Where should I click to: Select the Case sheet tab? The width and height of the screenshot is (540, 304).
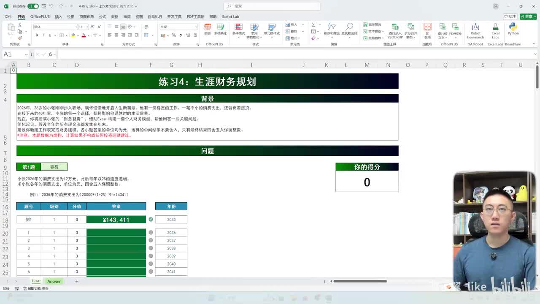tap(36, 281)
